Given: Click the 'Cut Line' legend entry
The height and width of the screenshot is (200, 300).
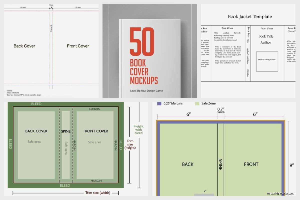Looking at the screenshot, I should [10, 91].
